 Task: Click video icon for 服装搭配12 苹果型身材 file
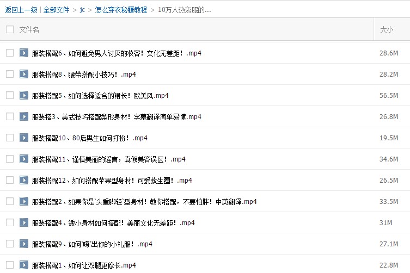coord(24,180)
